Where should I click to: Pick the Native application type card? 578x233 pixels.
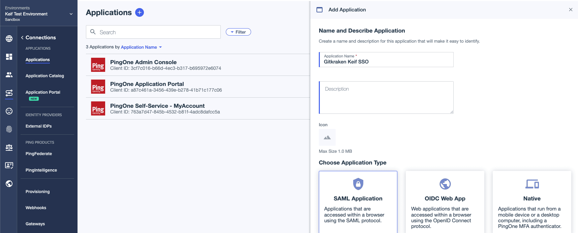532,202
